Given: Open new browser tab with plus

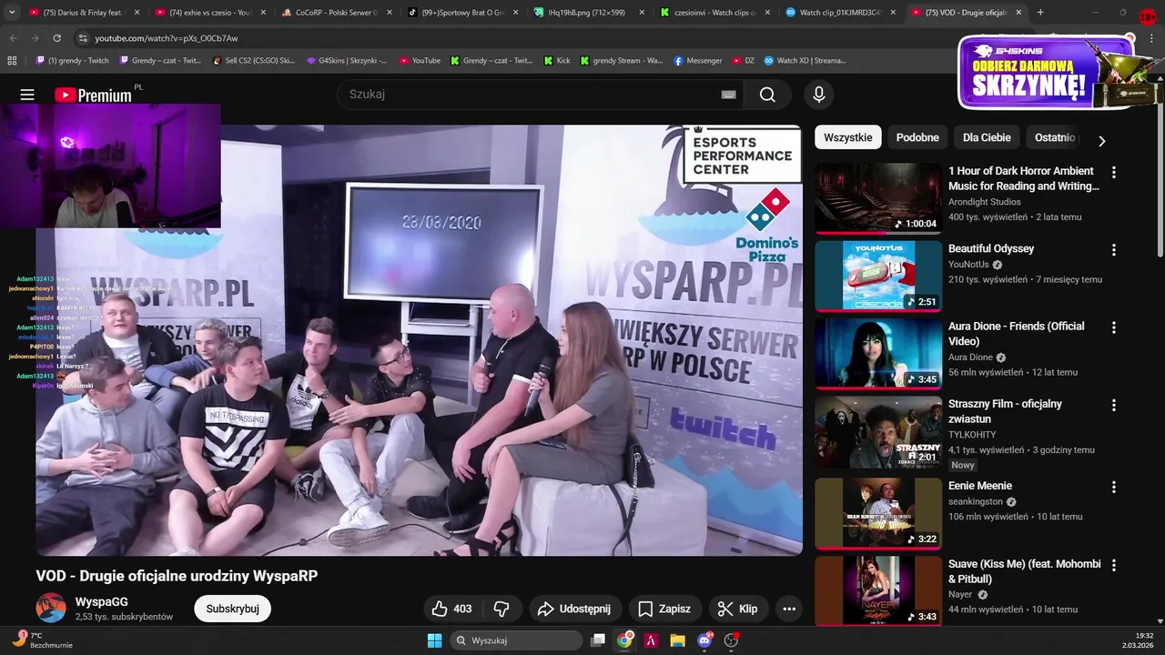Looking at the screenshot, I should [x=1040, y=13].
